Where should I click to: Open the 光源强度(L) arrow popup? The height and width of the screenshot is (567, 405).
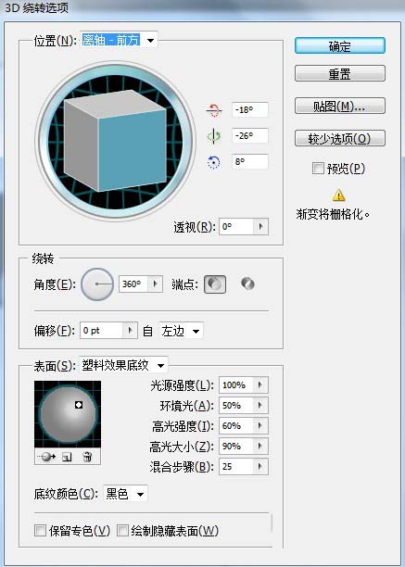tap(260, 385)
